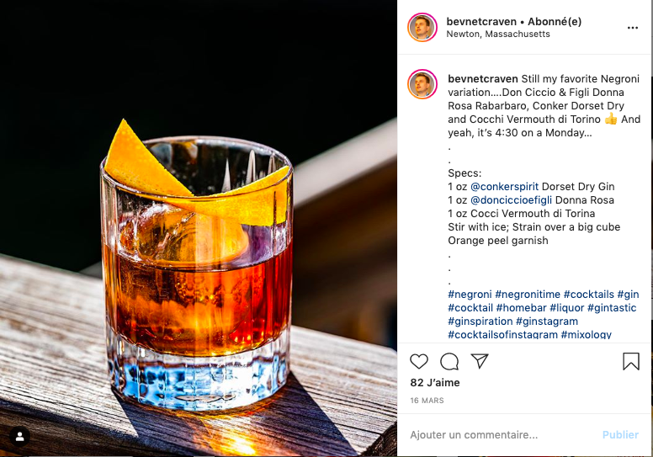653x457 pixels.
Task: Visit the @donciccioefigli mention
Action: coord(511,200)
